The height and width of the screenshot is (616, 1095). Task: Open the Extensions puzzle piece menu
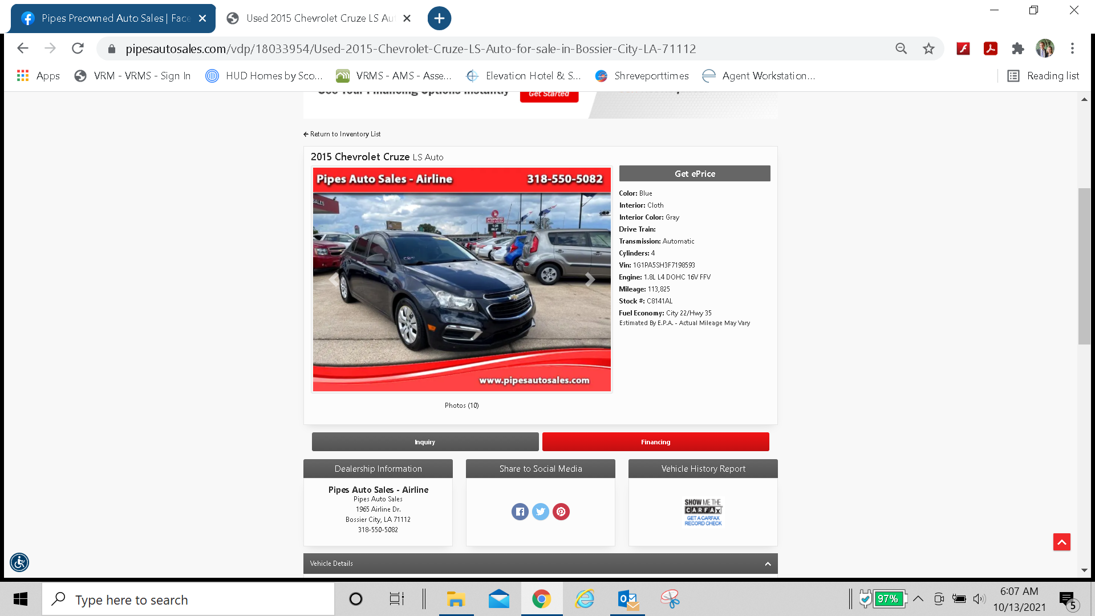(1018, 48)
